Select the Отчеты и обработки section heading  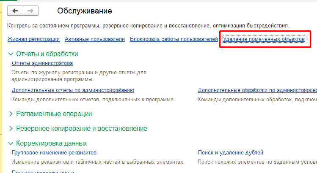click(47, 54)
